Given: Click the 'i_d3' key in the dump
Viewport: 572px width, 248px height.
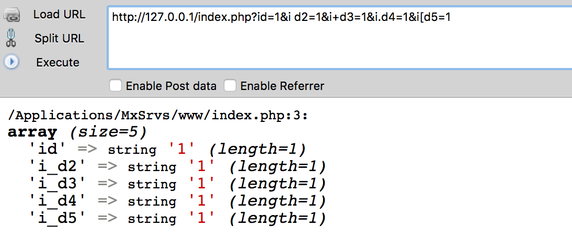Looking at the screenshot, I should (x=59, y=184).
